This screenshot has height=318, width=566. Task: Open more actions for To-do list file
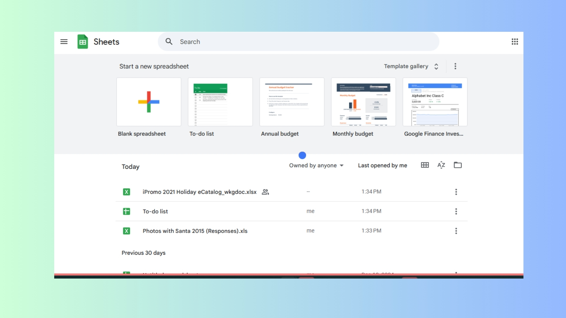[456, 211]
